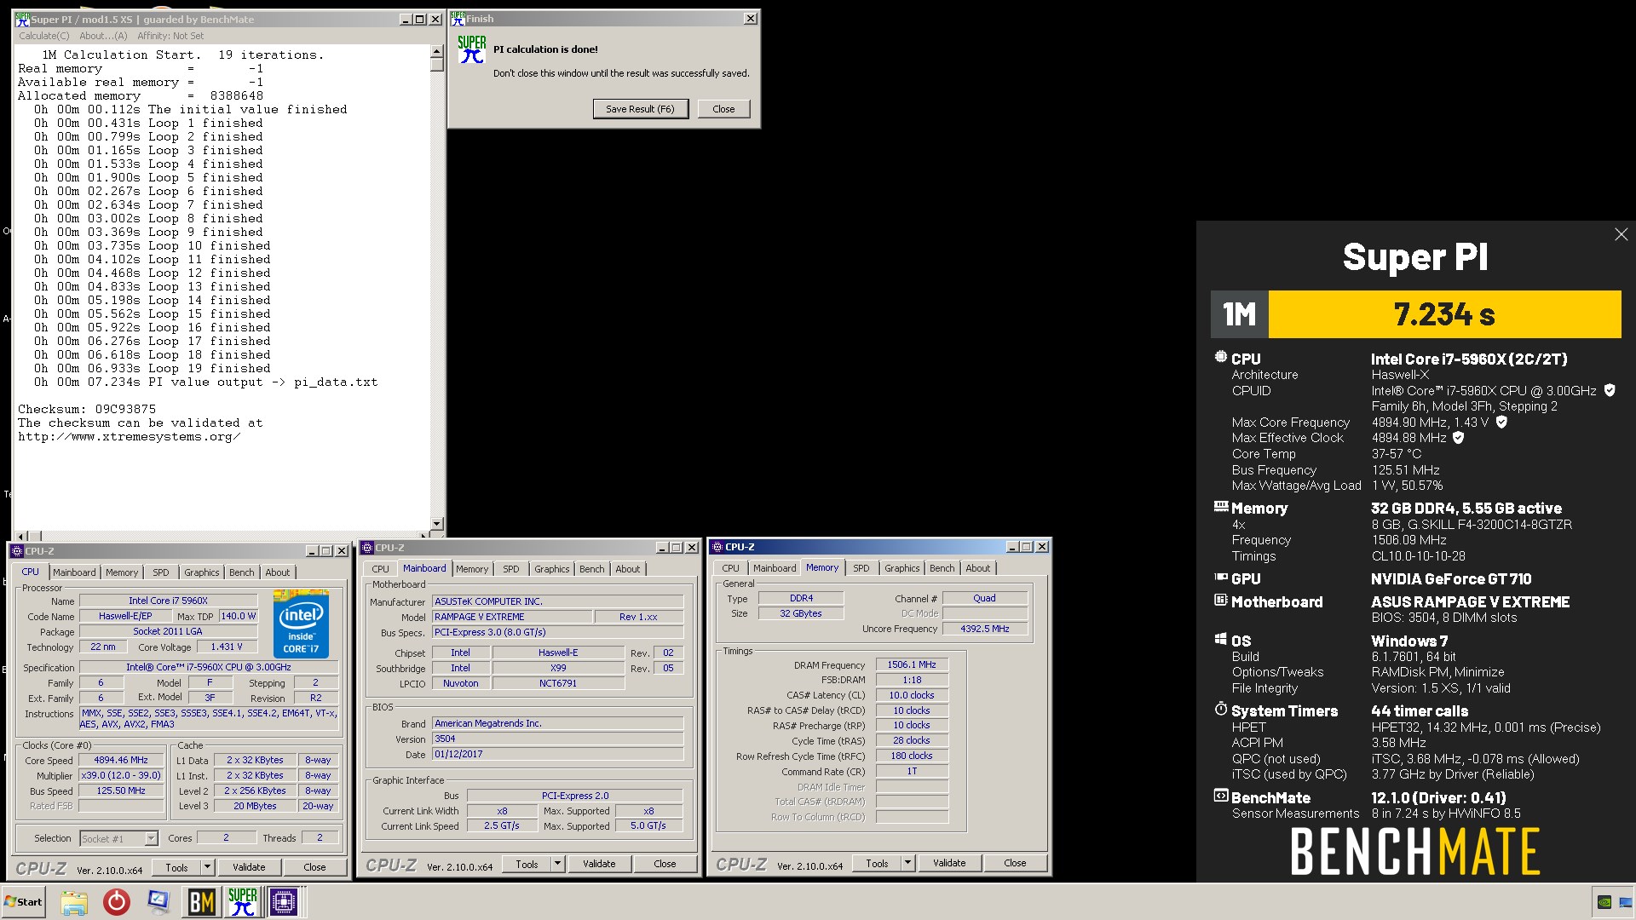Close the BenchMate Super PI result panel
The width and height of the screenshot is (1636, 920).
coord(1621,234)
